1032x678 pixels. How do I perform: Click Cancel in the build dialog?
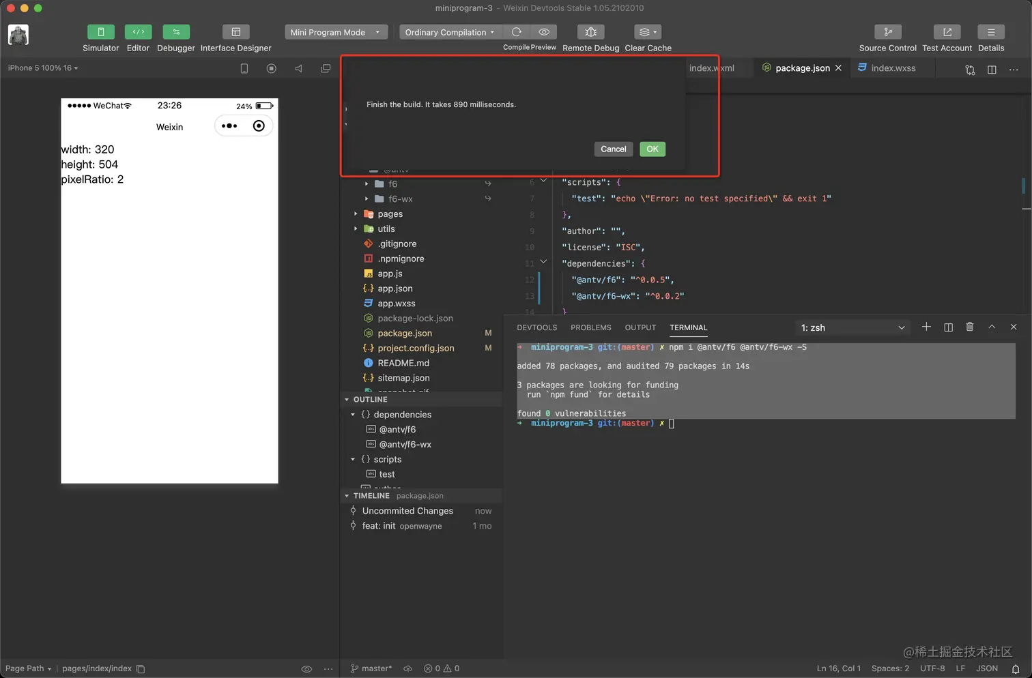point(614,149)
